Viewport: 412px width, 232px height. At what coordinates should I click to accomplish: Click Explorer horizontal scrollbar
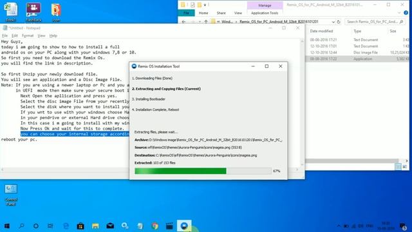352,160
